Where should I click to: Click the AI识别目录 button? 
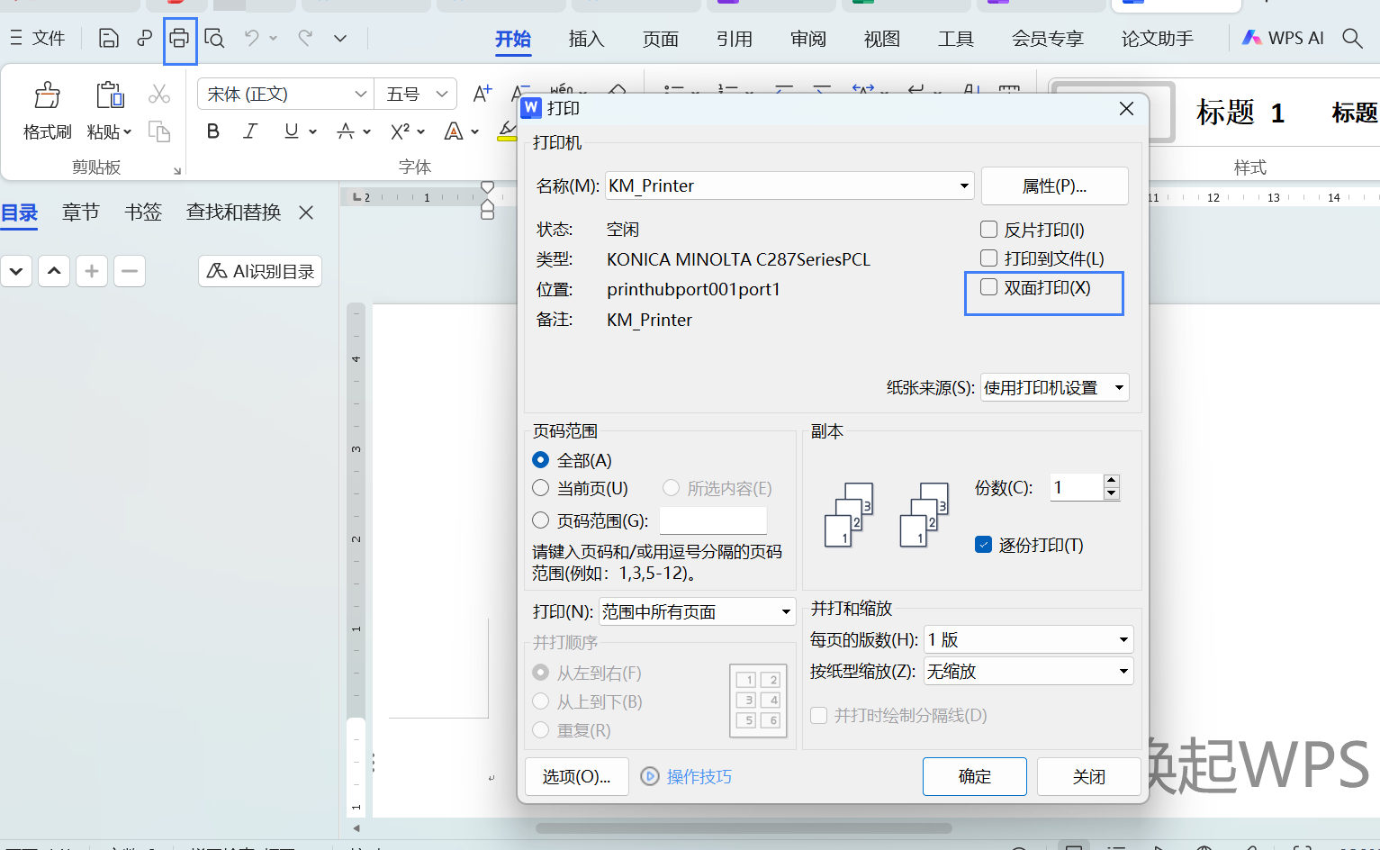click(x=260, y=271)
